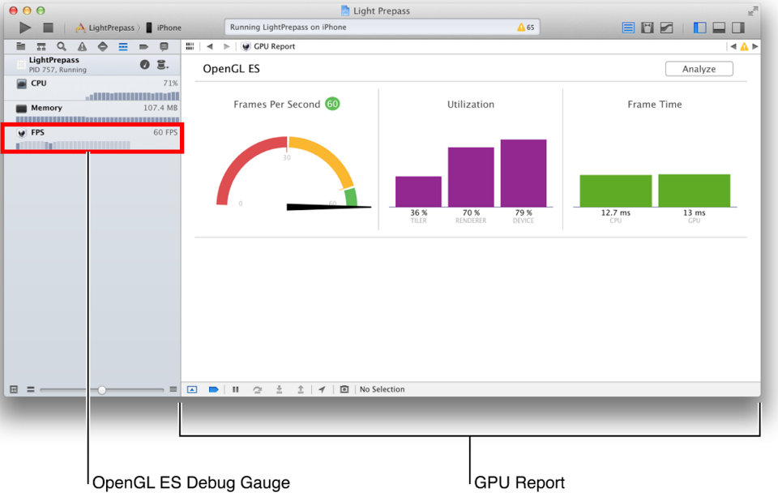Show the Standard editor
This screenshot has width=778, height=497.
[628, 28]
